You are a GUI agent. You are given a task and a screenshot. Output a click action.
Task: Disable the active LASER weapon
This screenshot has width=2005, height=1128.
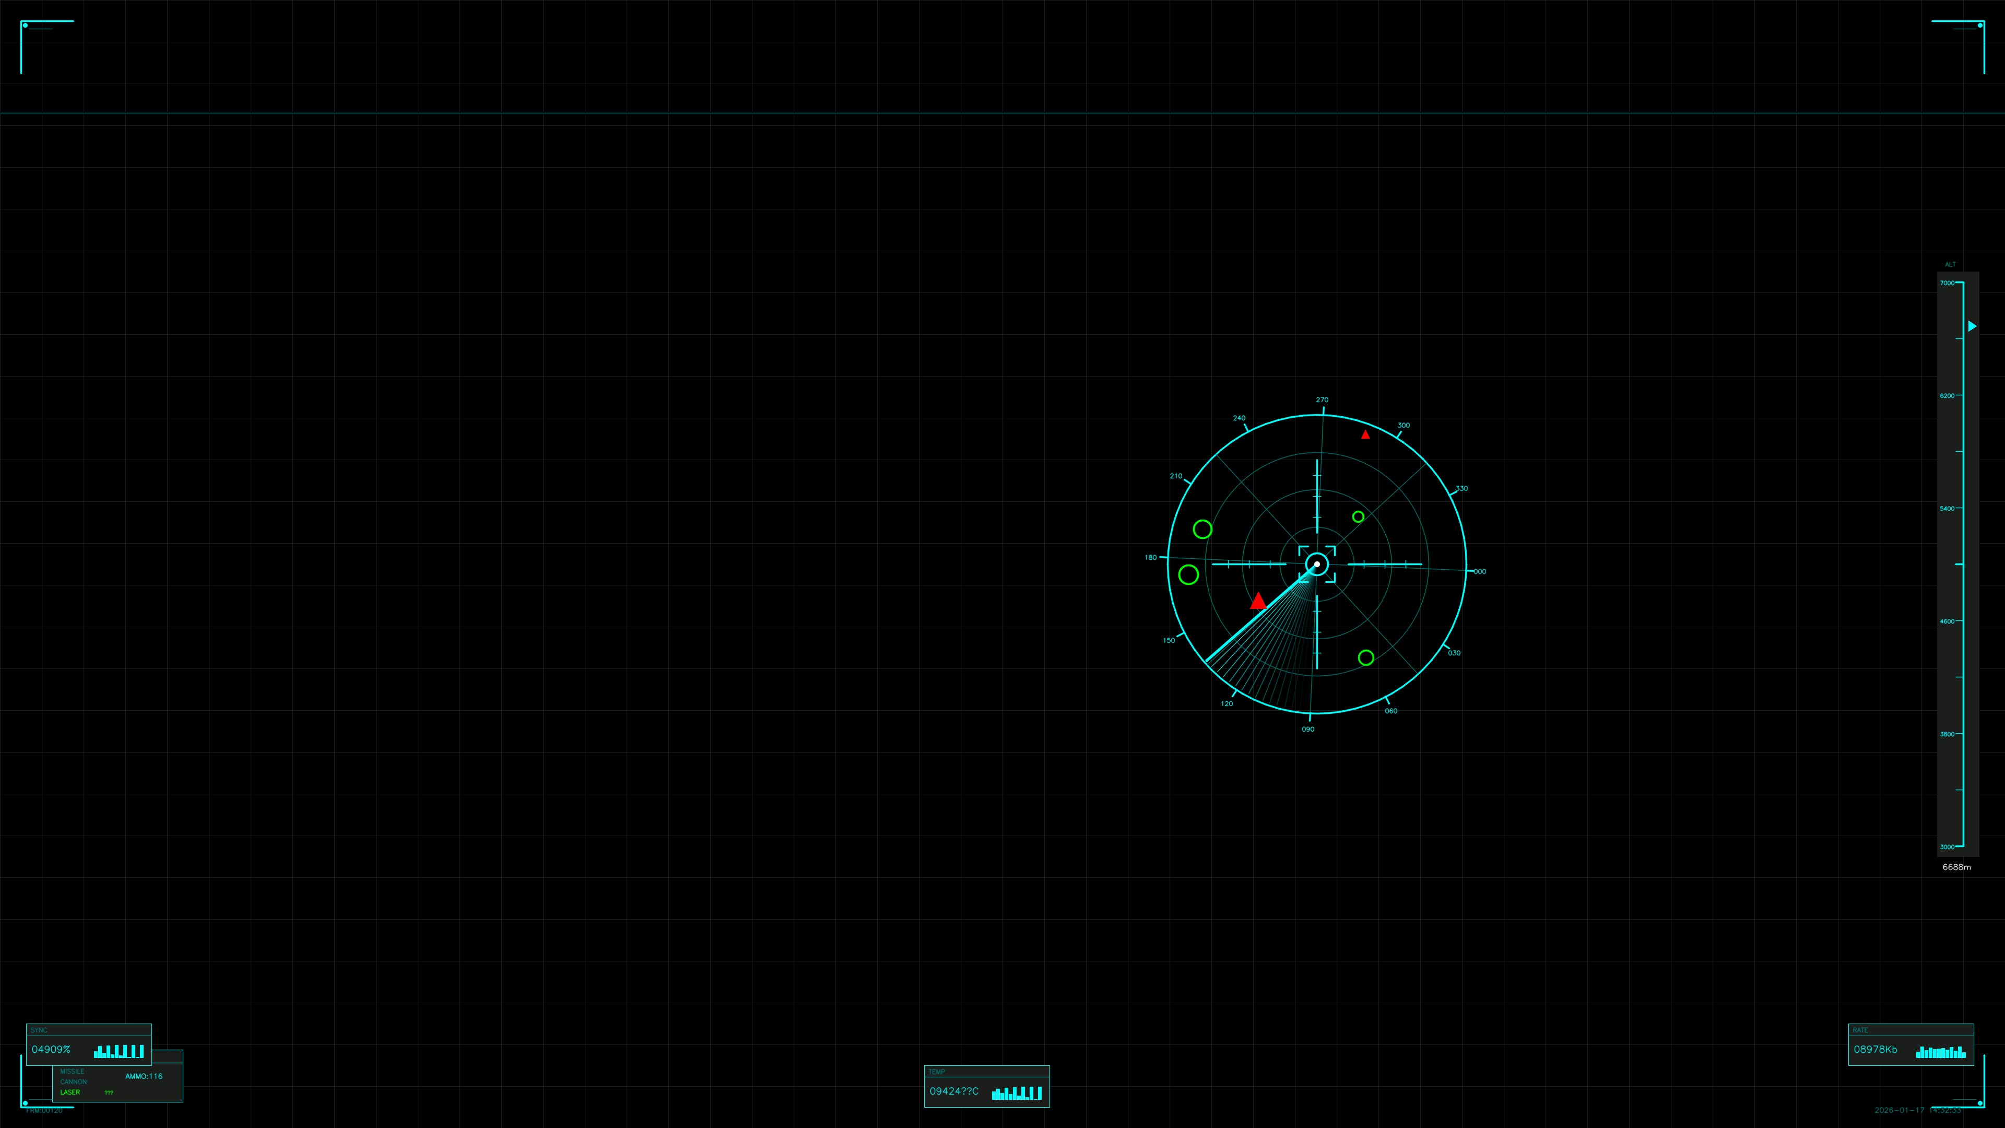pos(70,1092)
